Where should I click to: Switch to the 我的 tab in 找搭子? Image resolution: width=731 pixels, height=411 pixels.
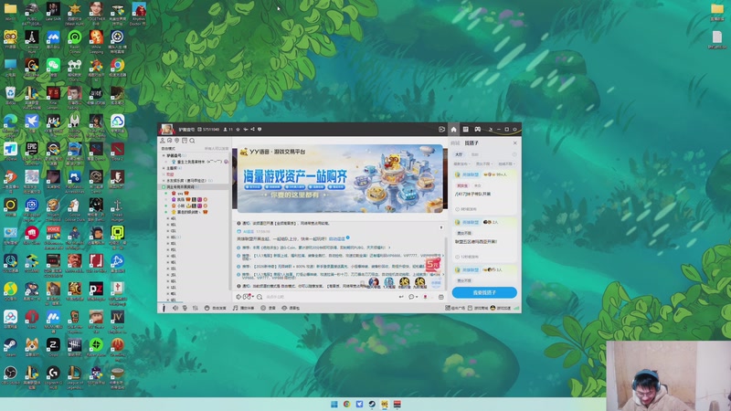(474, 154)
